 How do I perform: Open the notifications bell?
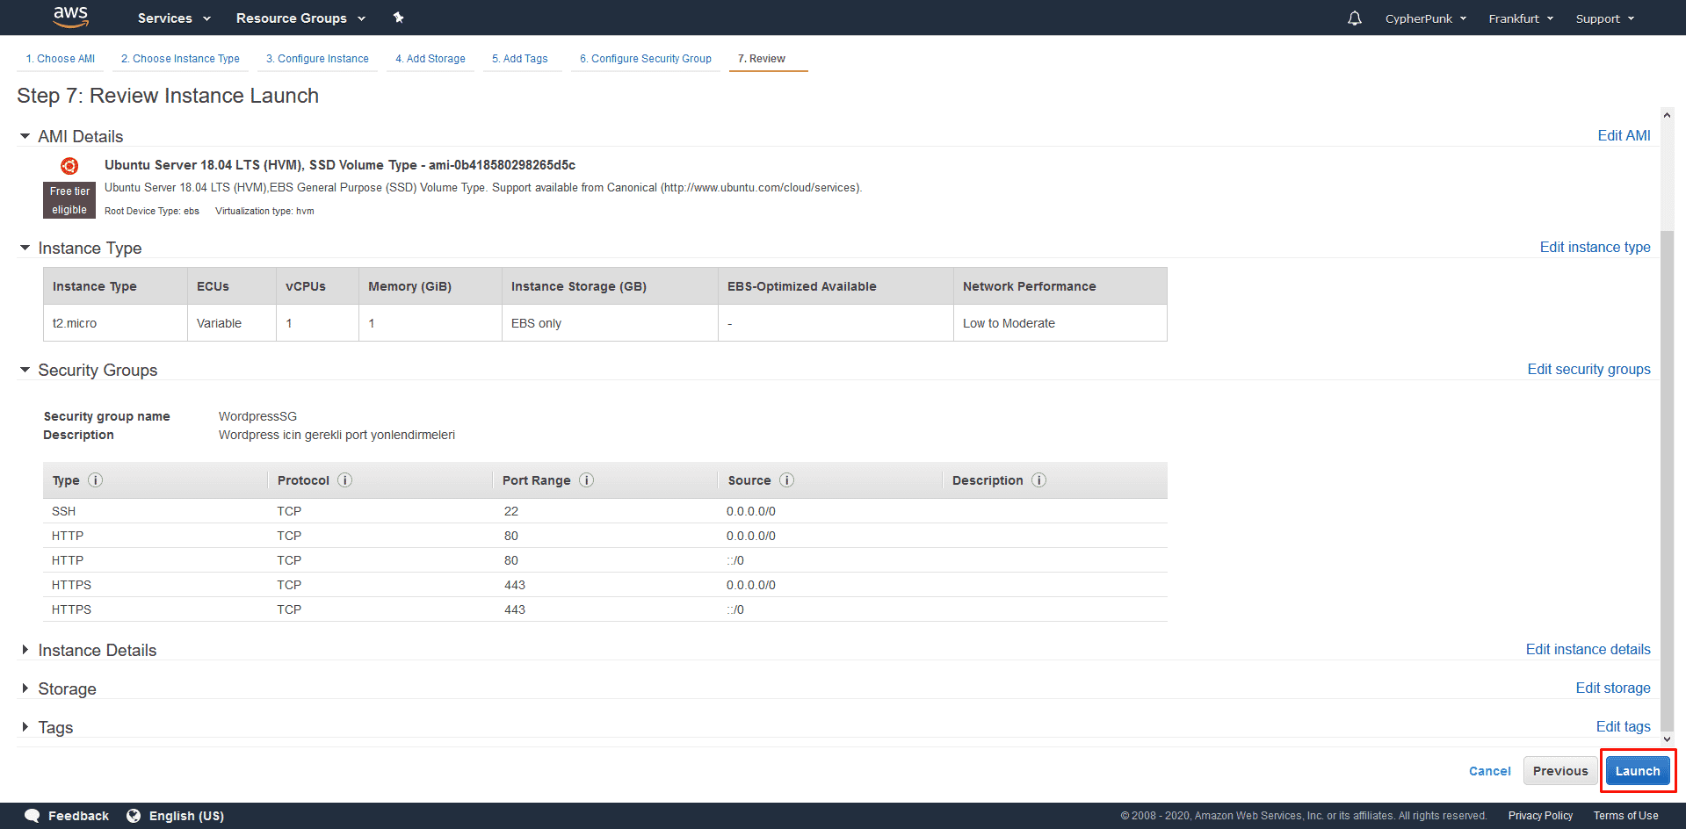(1355, 18)
